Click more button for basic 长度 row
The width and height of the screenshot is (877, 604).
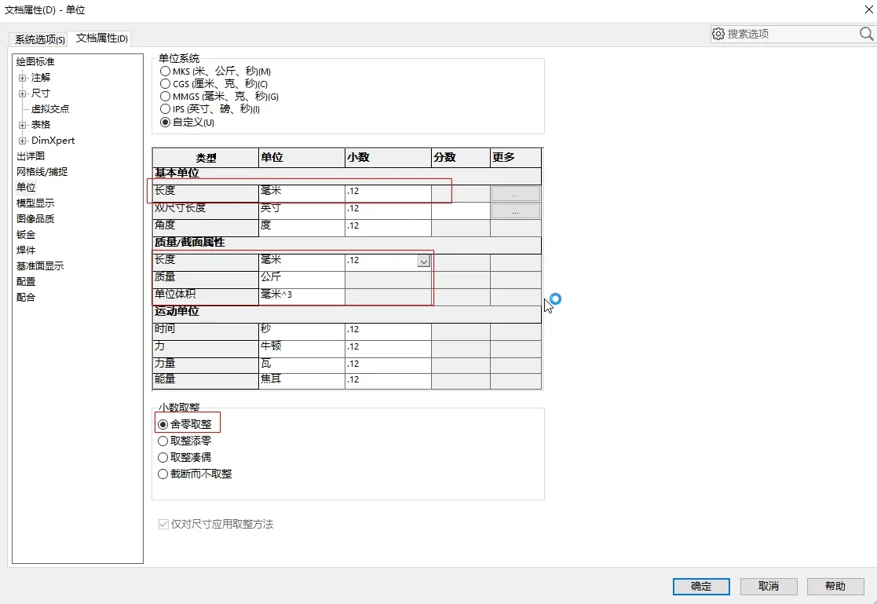coord(515,194)
